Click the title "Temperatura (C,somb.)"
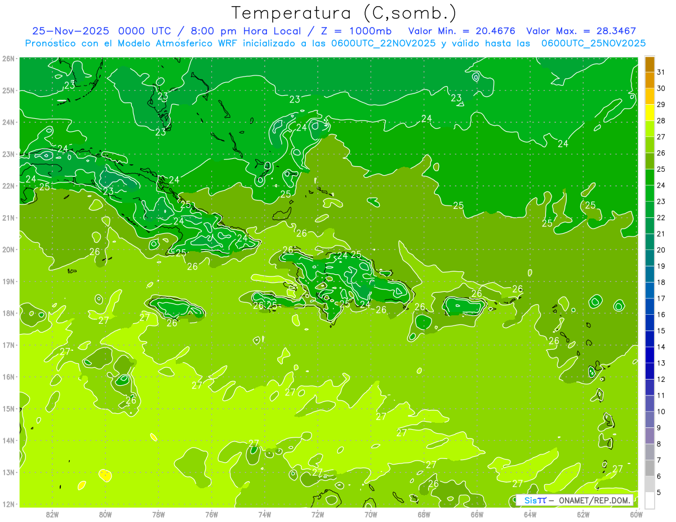 [x=344, y=13]
